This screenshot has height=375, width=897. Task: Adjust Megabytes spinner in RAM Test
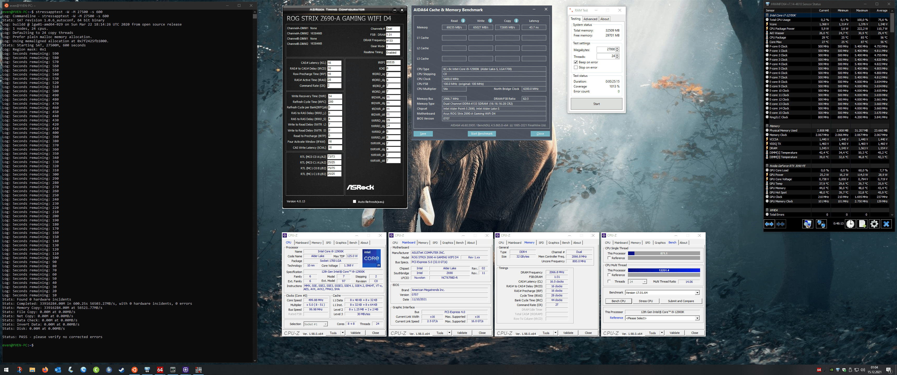tap(617, 49)
